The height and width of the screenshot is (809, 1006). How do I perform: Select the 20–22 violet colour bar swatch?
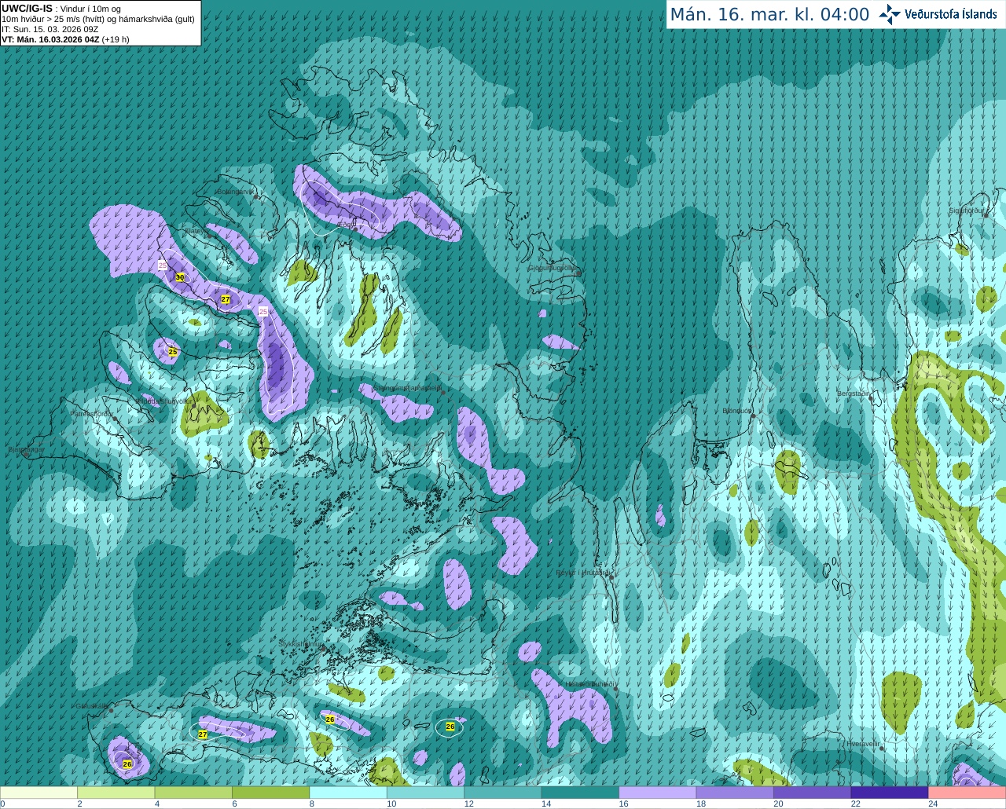pos(813,793)
